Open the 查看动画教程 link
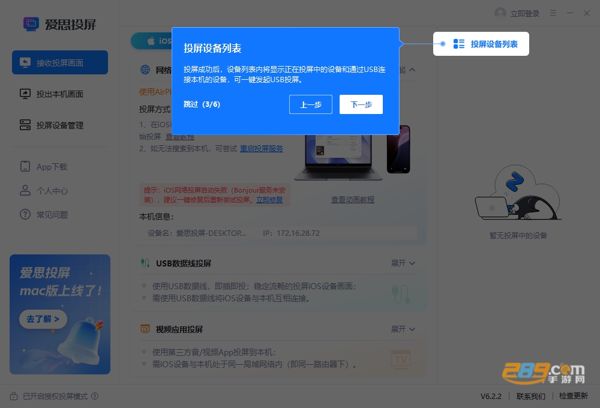The width and height of the screenshot is (600, 408). click(x=352, y=199)
